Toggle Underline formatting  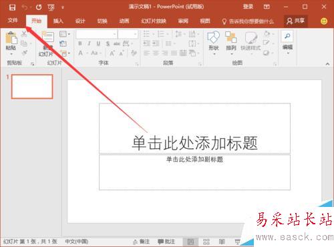[x=98, y=43]
